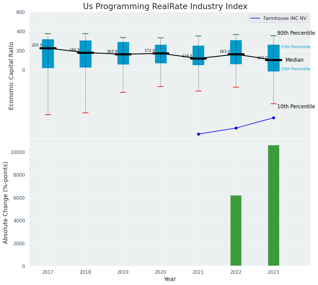Viewport: 318px width, 285px height.
Task: Select the 2021 Farmhouse blue data point
Action: [198, 134]
